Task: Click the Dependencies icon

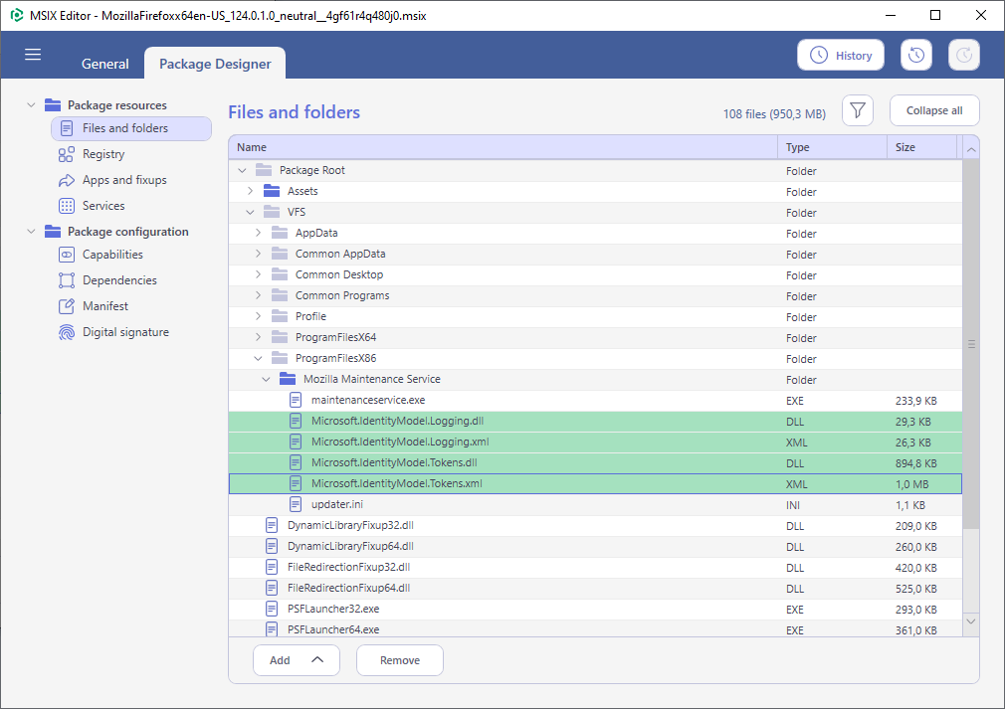Action: click(x=66, y=280)
